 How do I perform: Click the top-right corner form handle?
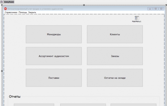[x=166, y=5]
